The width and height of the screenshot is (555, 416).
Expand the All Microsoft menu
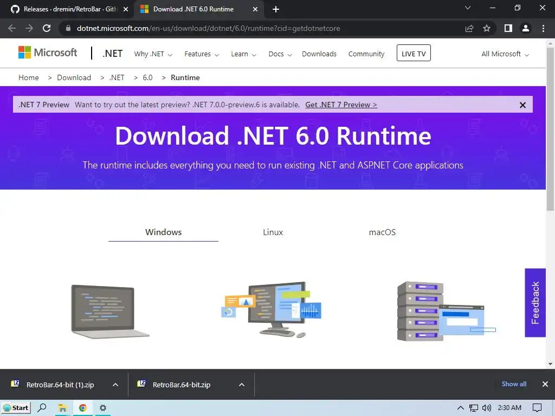[505, 54]
